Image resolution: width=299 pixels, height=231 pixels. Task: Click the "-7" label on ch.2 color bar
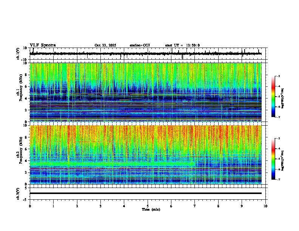tap(279, 179)
